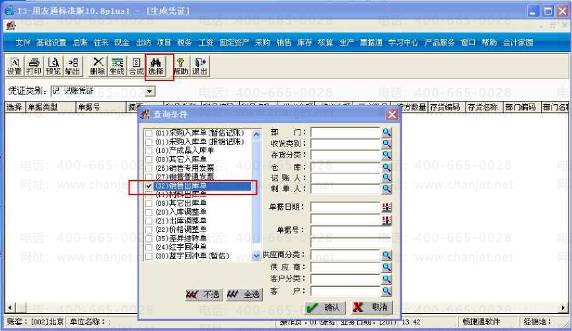The height and width of the screenshot is (331, 572).
Task: Check (09)其它出库单 checkbox
Action: (x=149, y=203)
